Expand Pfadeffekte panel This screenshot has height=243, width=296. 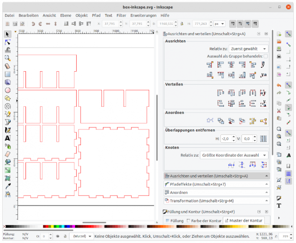point(217,184)
